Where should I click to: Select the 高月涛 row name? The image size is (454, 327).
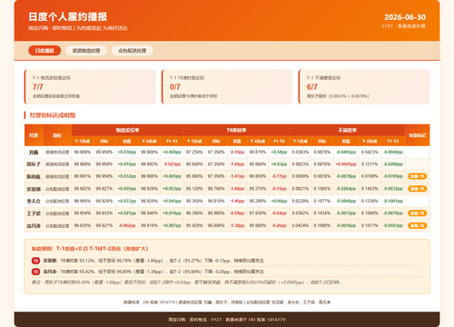pyautogui.click(x=34, y=225)
